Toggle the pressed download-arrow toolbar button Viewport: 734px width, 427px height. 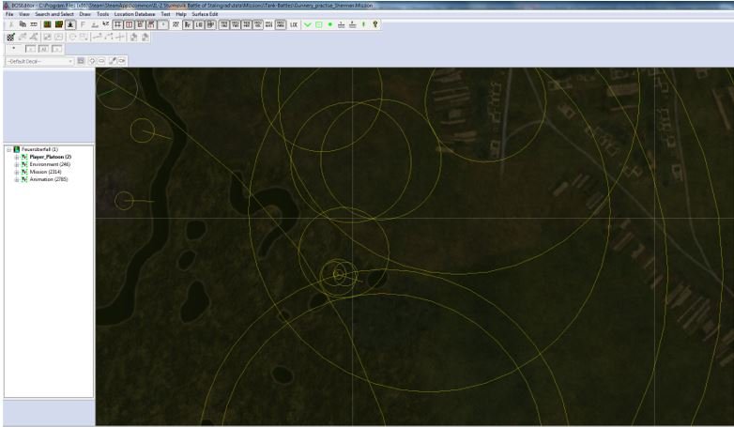(x=70, y=25)
